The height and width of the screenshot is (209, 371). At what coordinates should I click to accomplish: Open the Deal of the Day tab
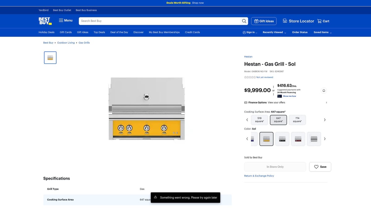click(x=119, y=32)
